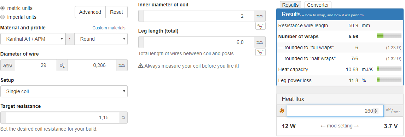The image size is (405, 137).
Task: Switch to the Converter tab
Action: pyautogui.click(x=318, y=5)
